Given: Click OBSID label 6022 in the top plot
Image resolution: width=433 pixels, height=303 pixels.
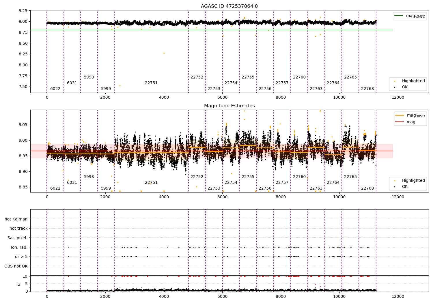Looking at the screenshot, I should click(55, 89).
